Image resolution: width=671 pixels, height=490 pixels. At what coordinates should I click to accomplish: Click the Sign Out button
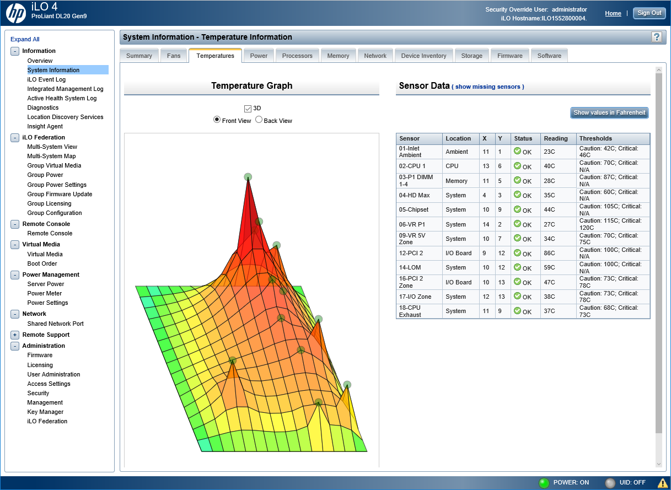click(649, 13)
